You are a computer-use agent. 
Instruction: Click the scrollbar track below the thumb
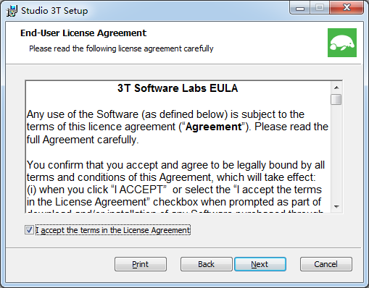(x=336, y=153)
